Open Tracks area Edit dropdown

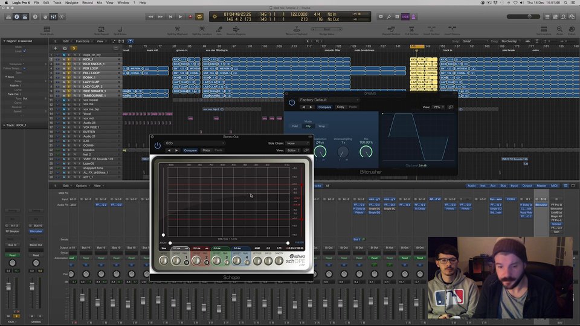click(x=67, y=42)
